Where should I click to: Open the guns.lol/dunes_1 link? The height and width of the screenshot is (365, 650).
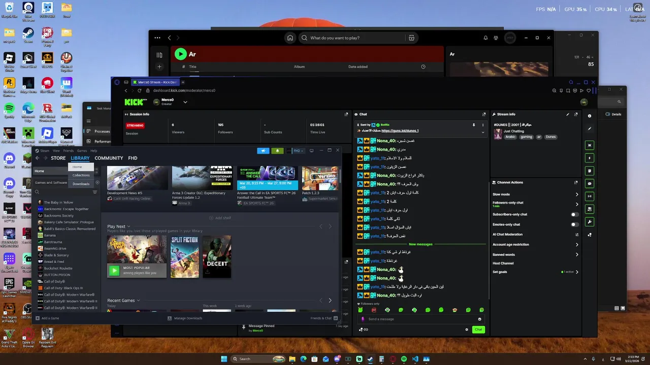tap(400, 131)
